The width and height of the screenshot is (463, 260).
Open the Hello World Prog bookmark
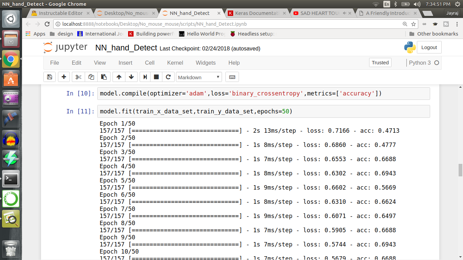[x=202, y=34]
